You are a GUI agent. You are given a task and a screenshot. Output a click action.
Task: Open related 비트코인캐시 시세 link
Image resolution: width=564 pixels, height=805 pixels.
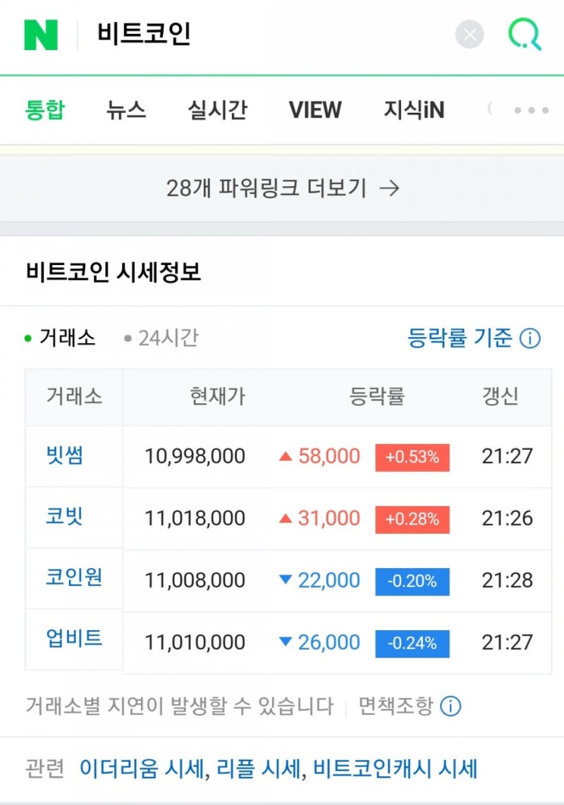coord(395,768)
